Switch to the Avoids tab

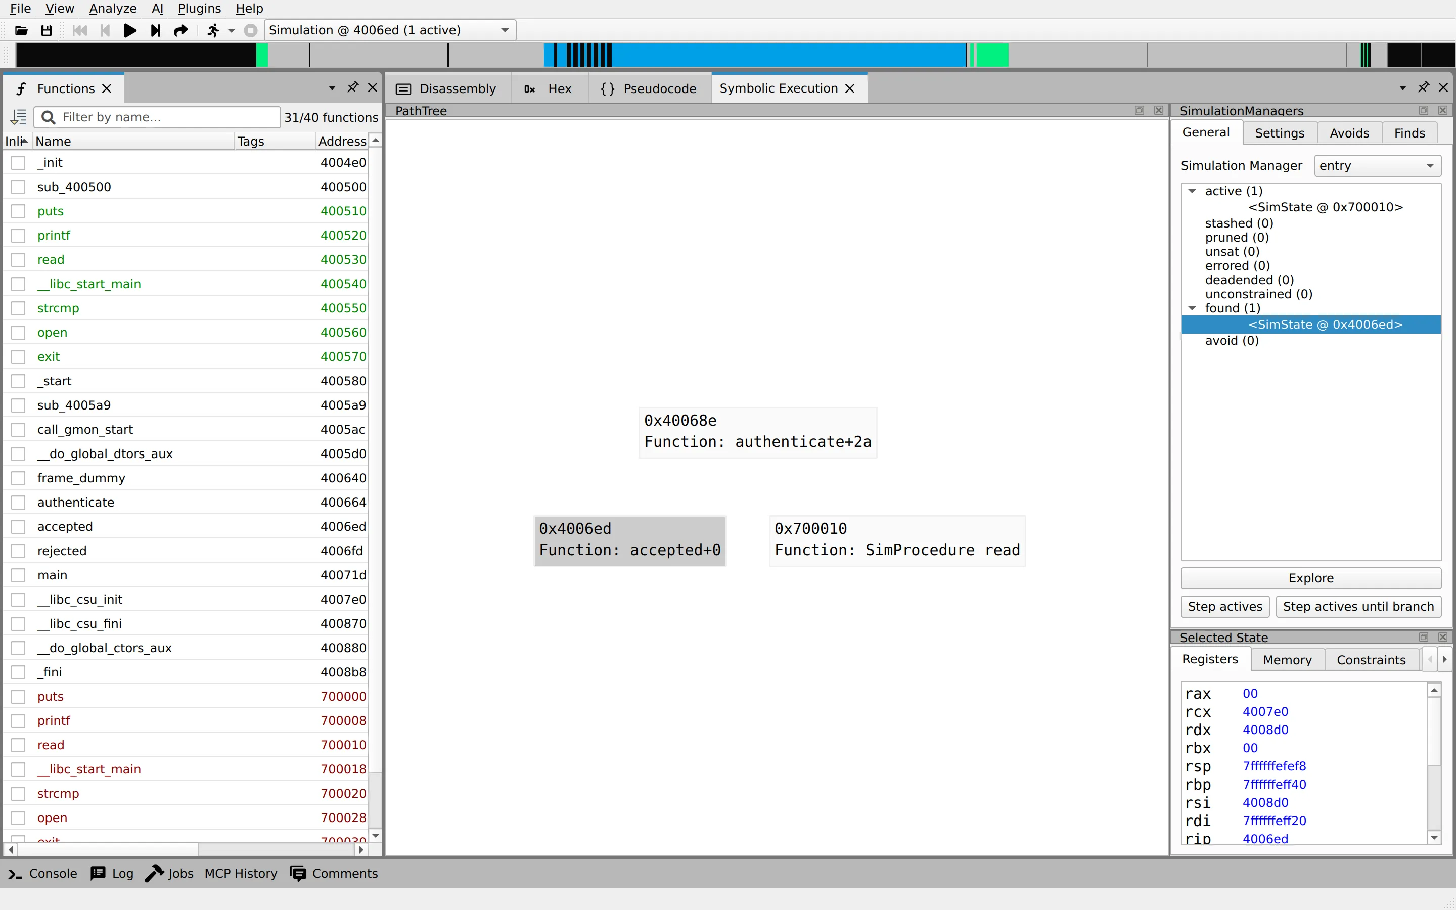(x=1349, y=133)
